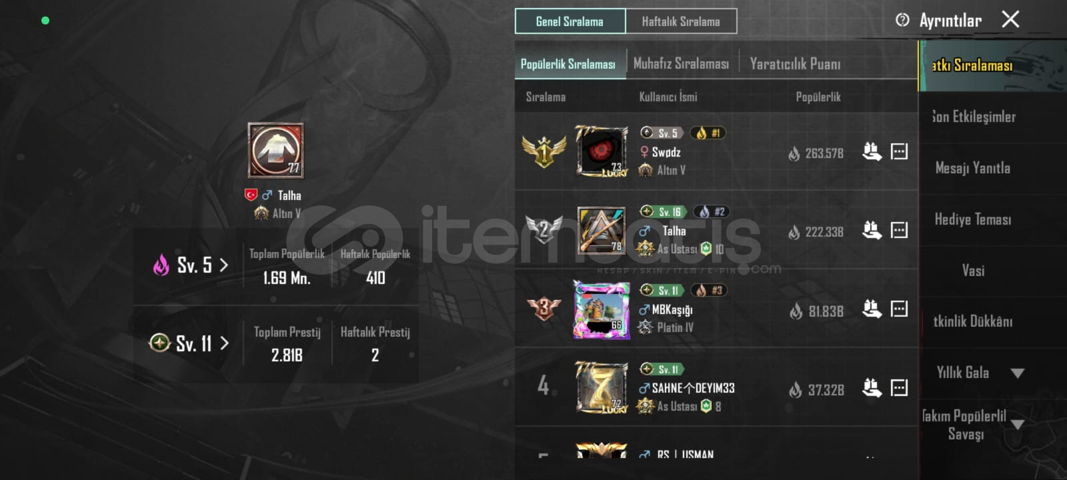Expand the Yıllık Gala dropdown
The width and height of the screenshot is (1067, 480).
(x=1017, y=373)
